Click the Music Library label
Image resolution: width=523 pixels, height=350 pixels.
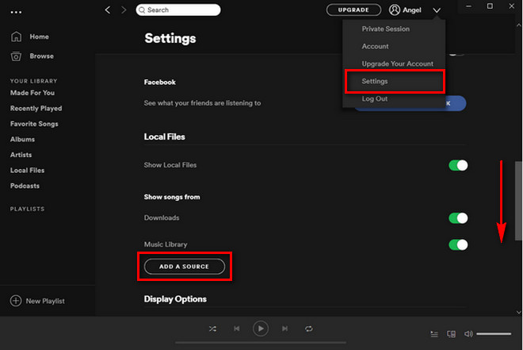(x=166, y=244)
